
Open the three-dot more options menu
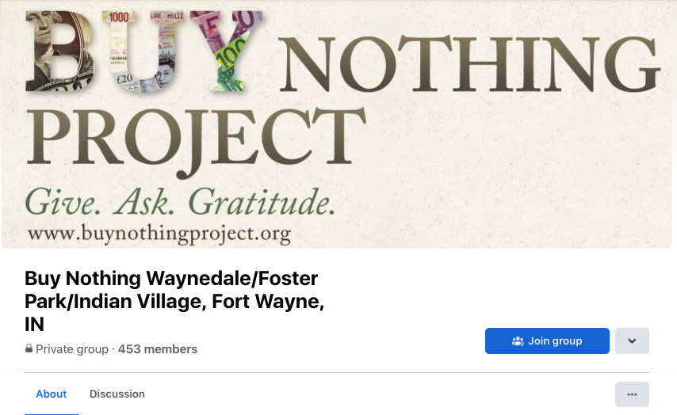(632, 394)
